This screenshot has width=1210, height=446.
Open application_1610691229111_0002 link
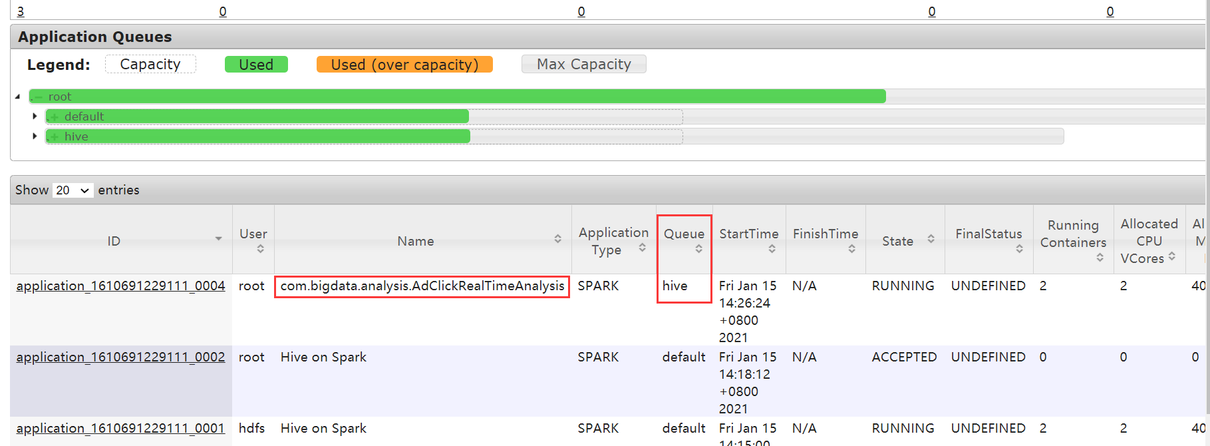point(120,357)
